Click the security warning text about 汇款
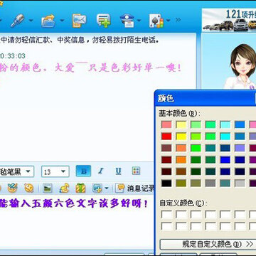The width and height of the screenshot is (256, 256). coord(80,41)
